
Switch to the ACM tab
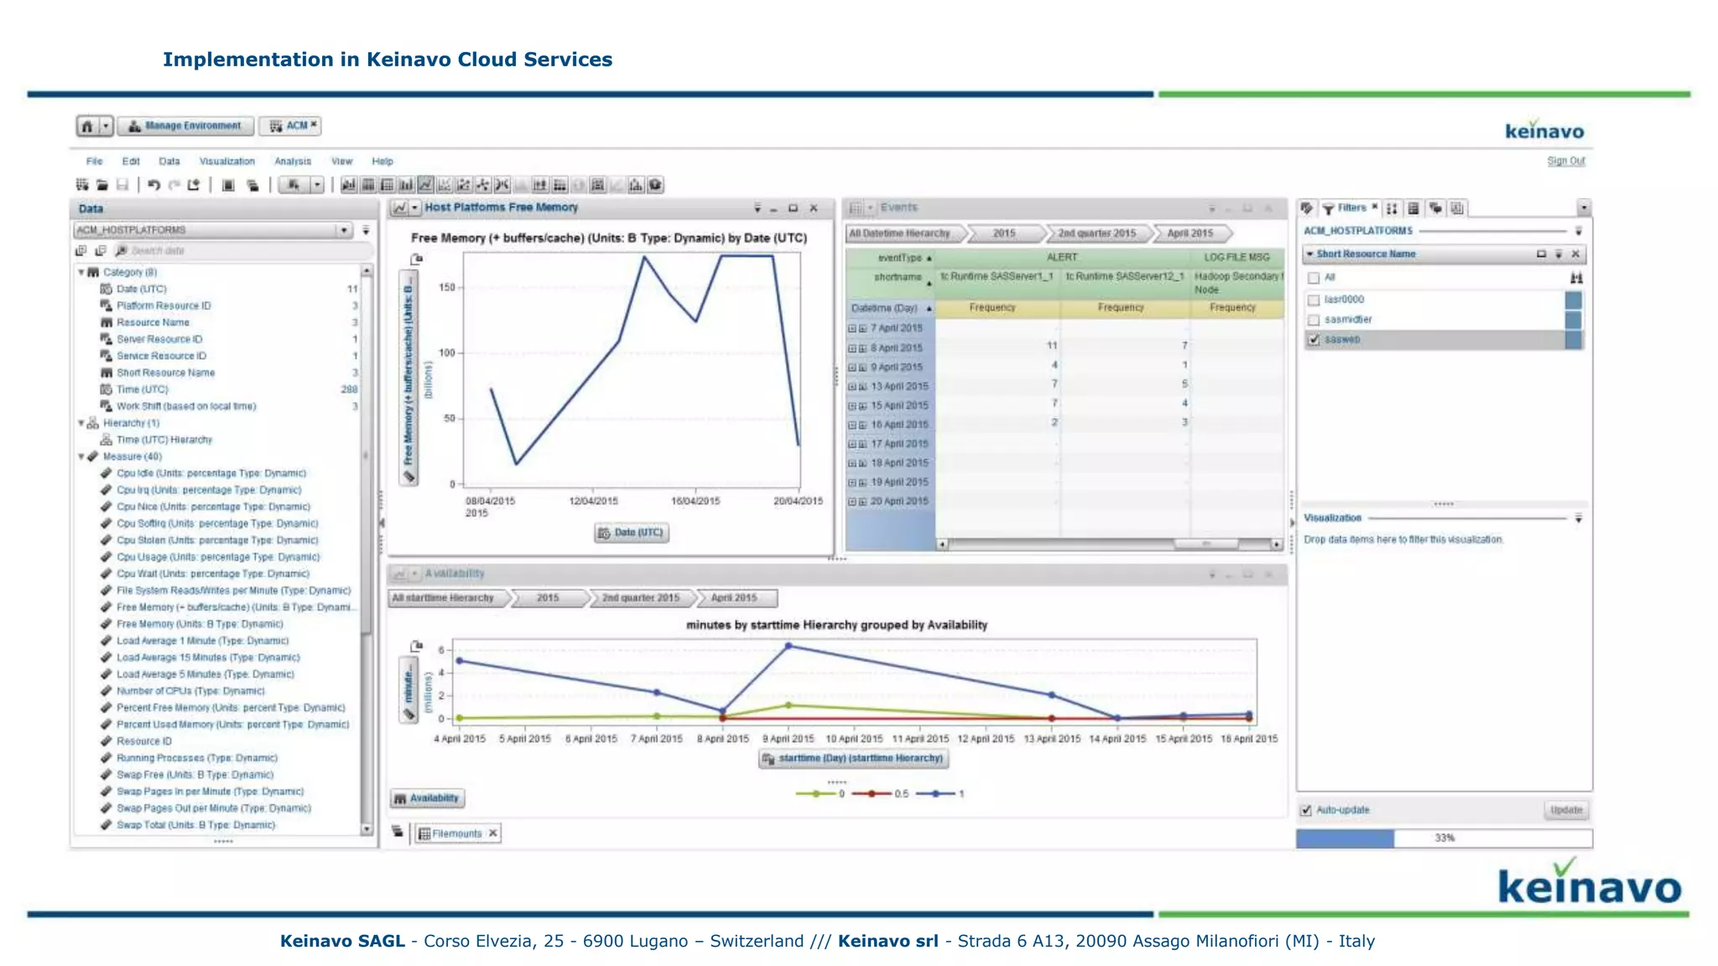pyautogui.click(x=290, y=126)
